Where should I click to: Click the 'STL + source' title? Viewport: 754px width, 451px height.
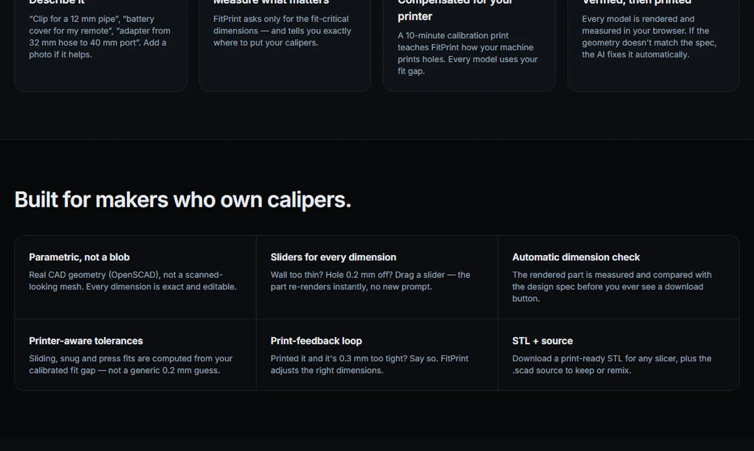click(x=542, y=341)
